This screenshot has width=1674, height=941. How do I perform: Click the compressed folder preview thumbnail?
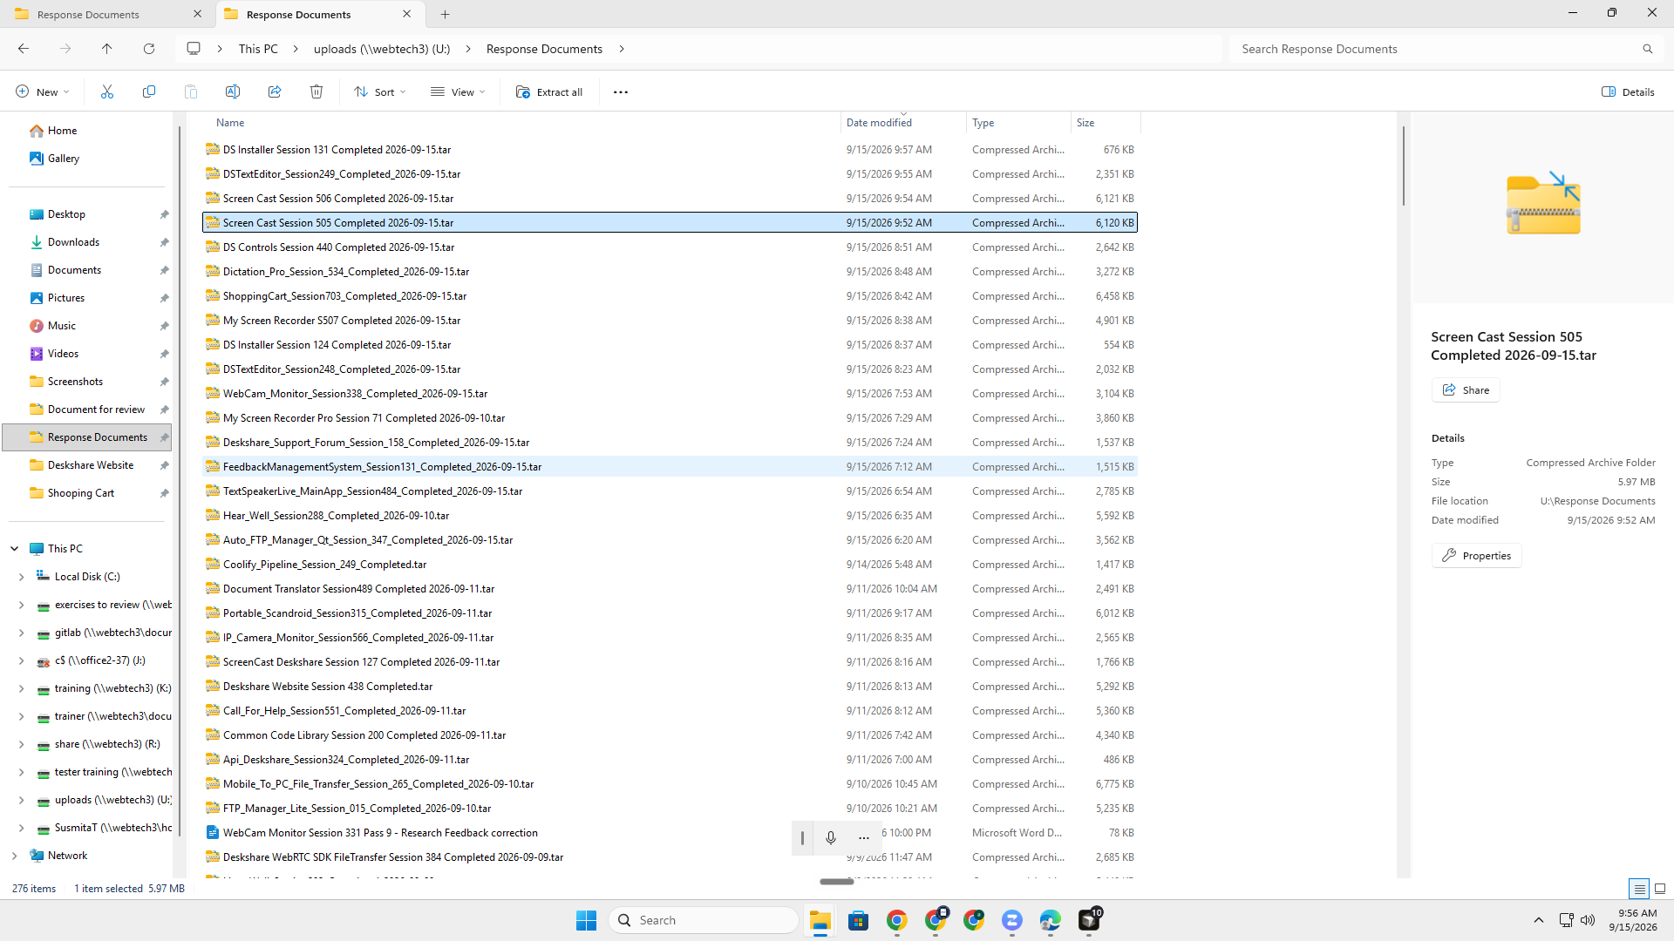coord(1543,203)
